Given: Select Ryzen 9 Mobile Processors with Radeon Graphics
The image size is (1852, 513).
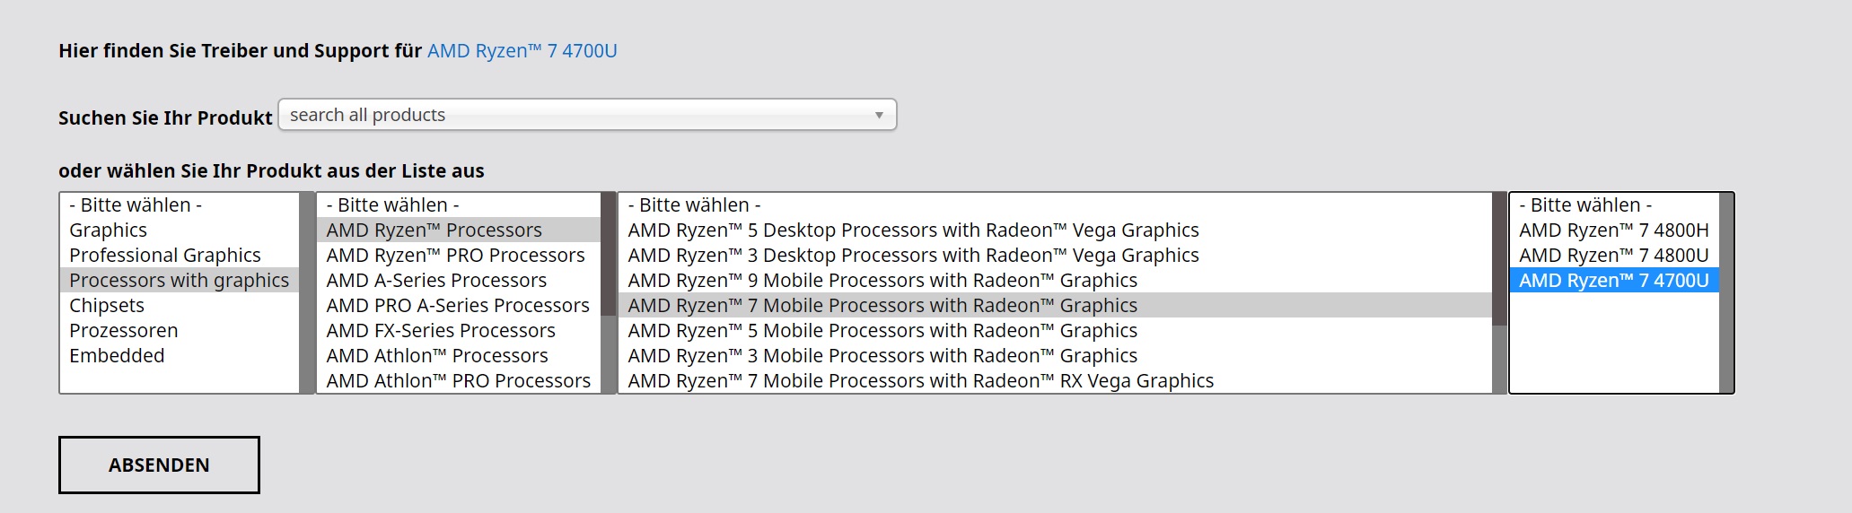Looking at the screenshot, I should point(882,281).
